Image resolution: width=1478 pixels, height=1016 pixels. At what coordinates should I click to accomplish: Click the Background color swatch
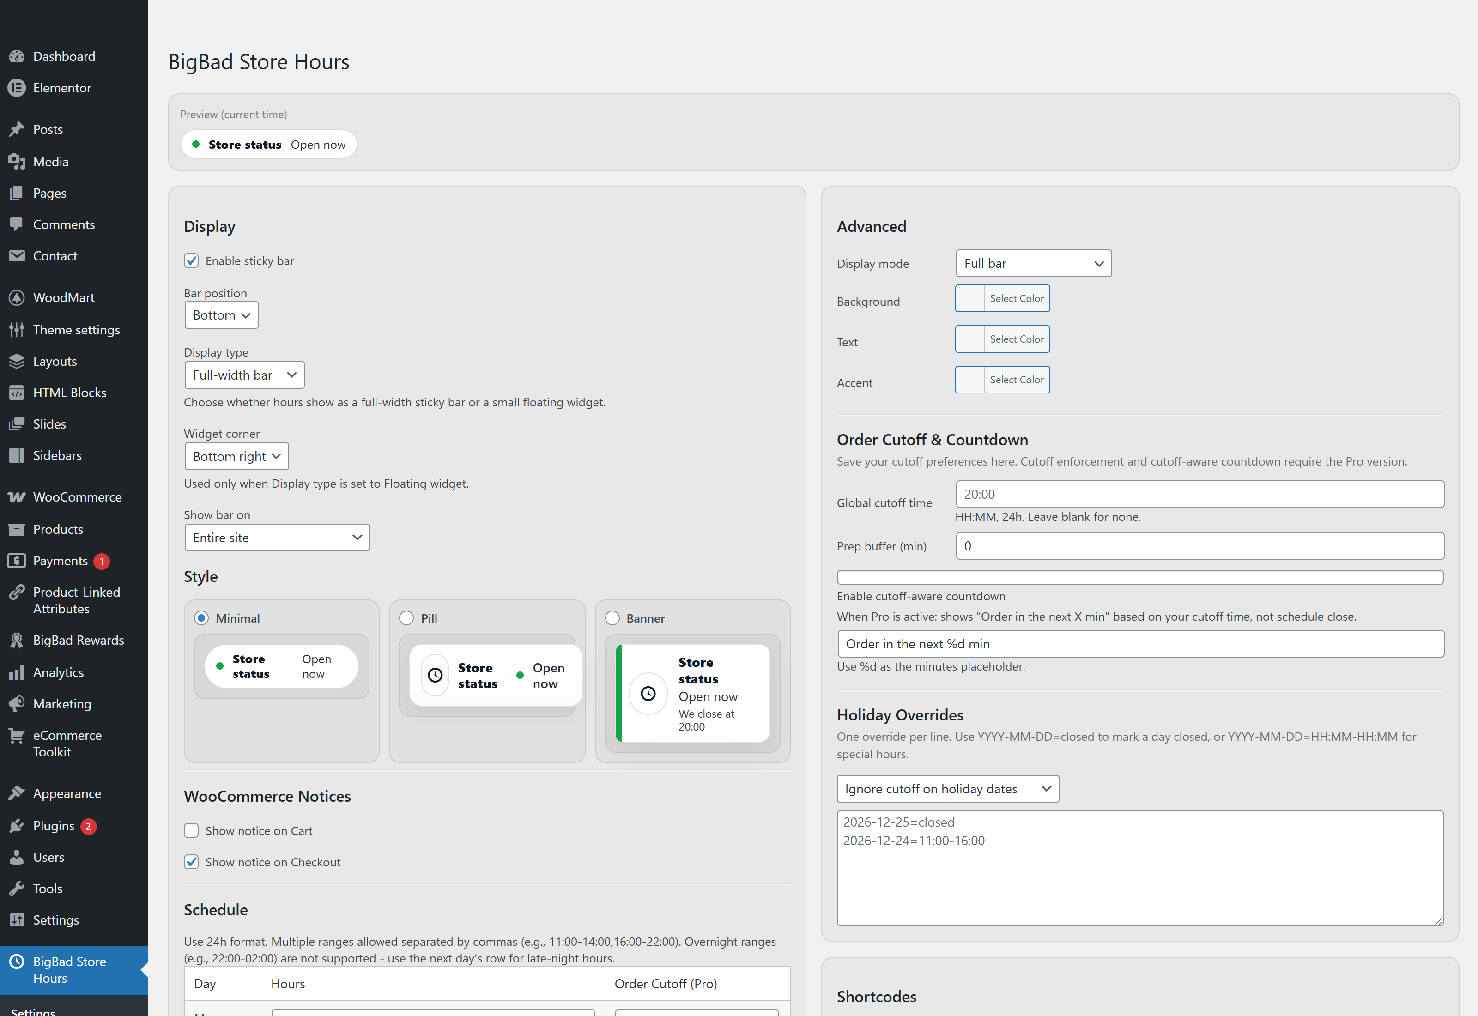tap(970, 298)
